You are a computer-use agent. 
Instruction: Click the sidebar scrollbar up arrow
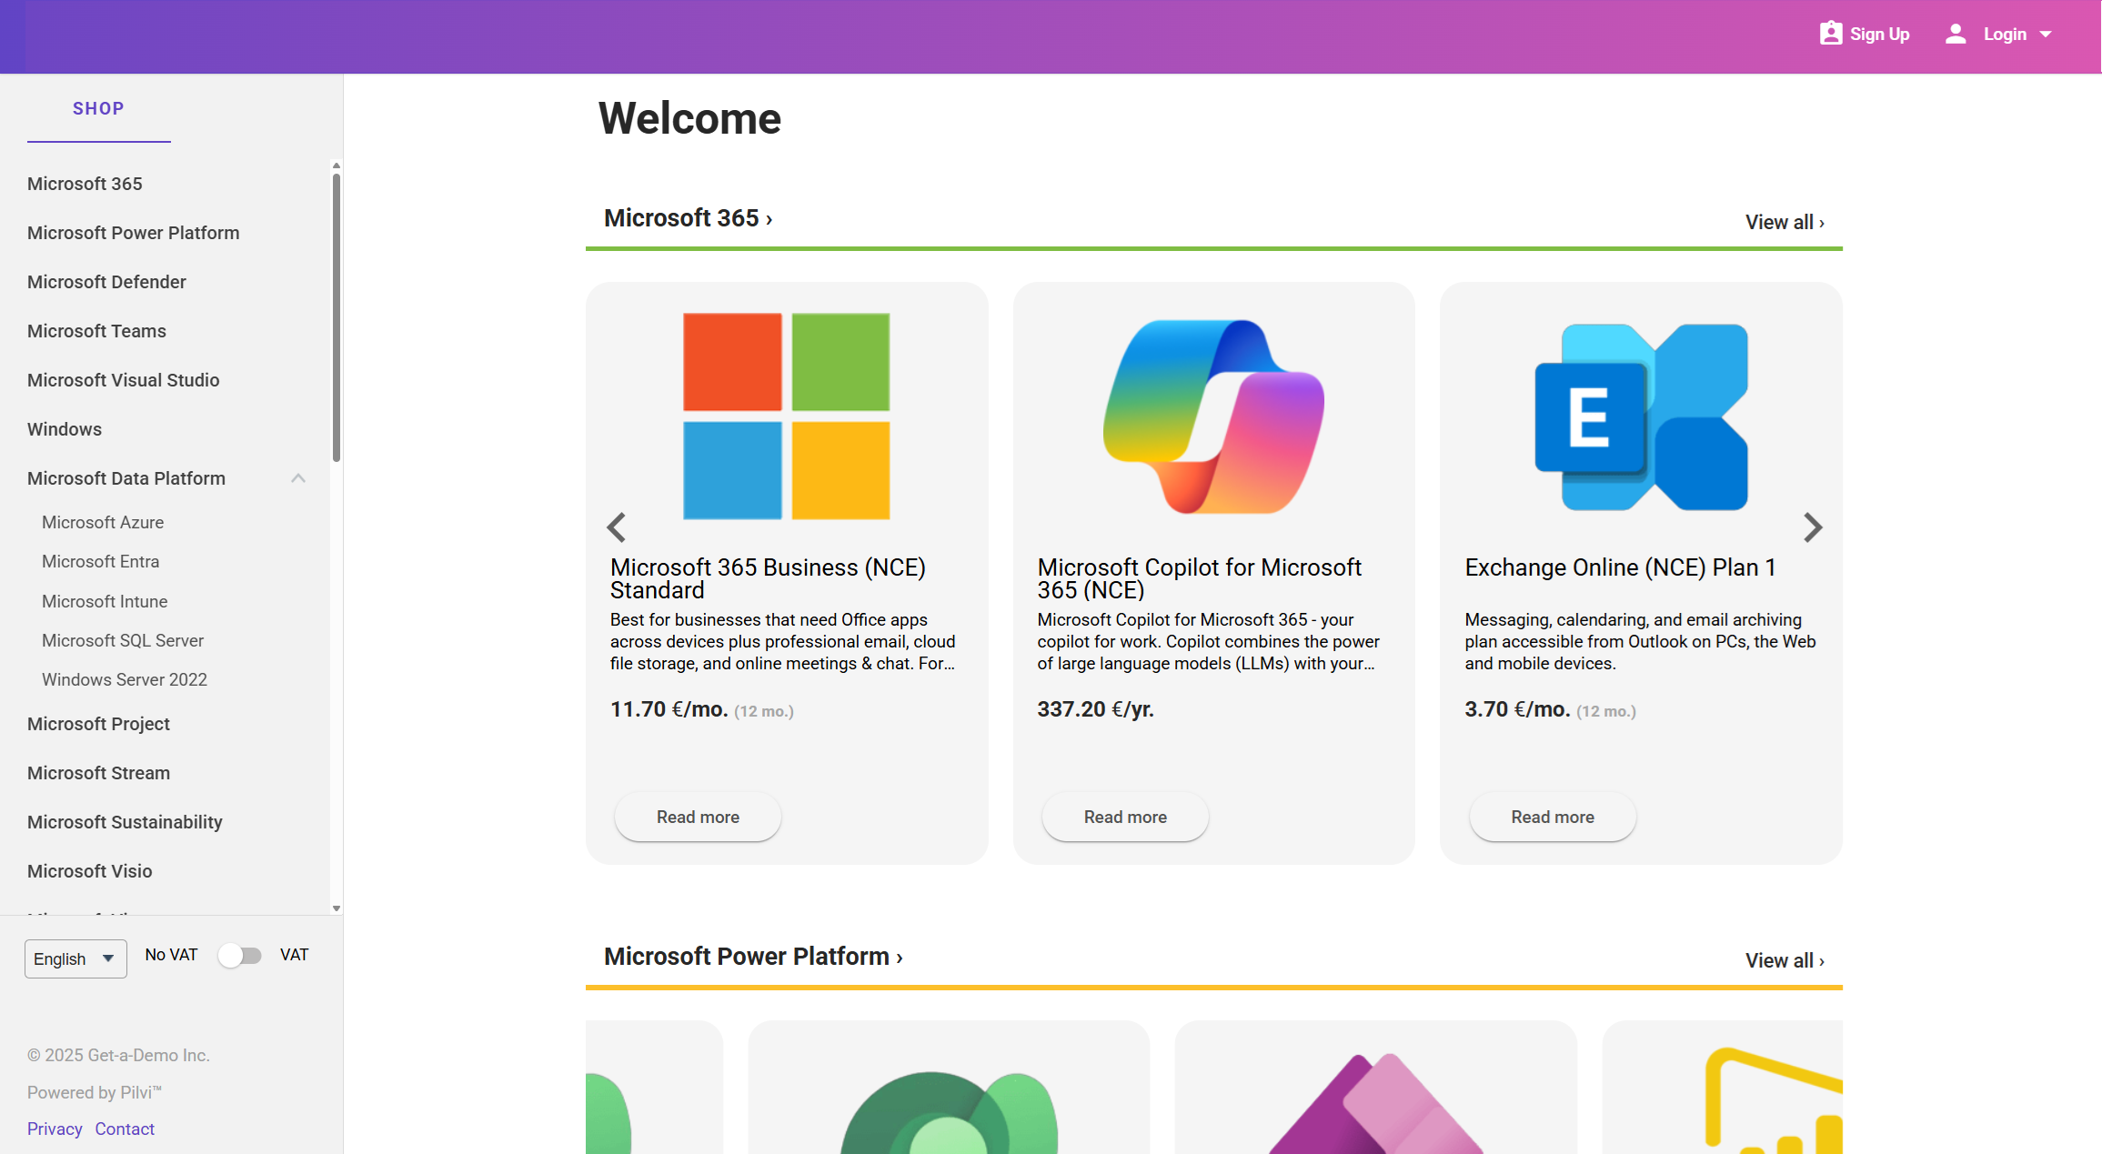(337, 166)
